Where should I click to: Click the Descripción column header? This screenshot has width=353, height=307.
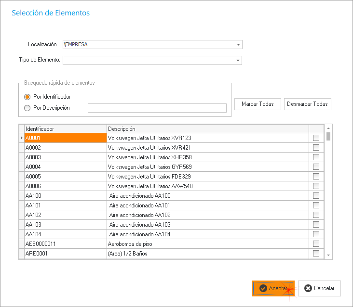207,129
